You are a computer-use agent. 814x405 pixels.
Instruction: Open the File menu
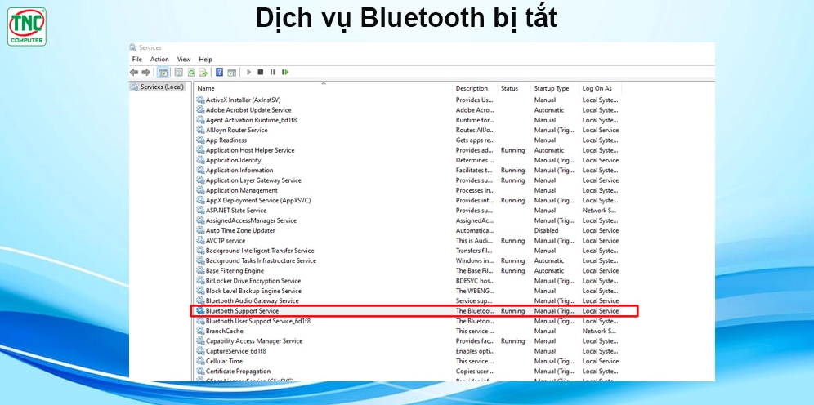tap(137, 60)
